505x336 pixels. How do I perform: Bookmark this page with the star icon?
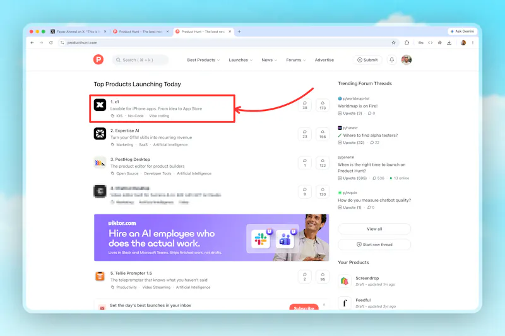coord(393,43)
